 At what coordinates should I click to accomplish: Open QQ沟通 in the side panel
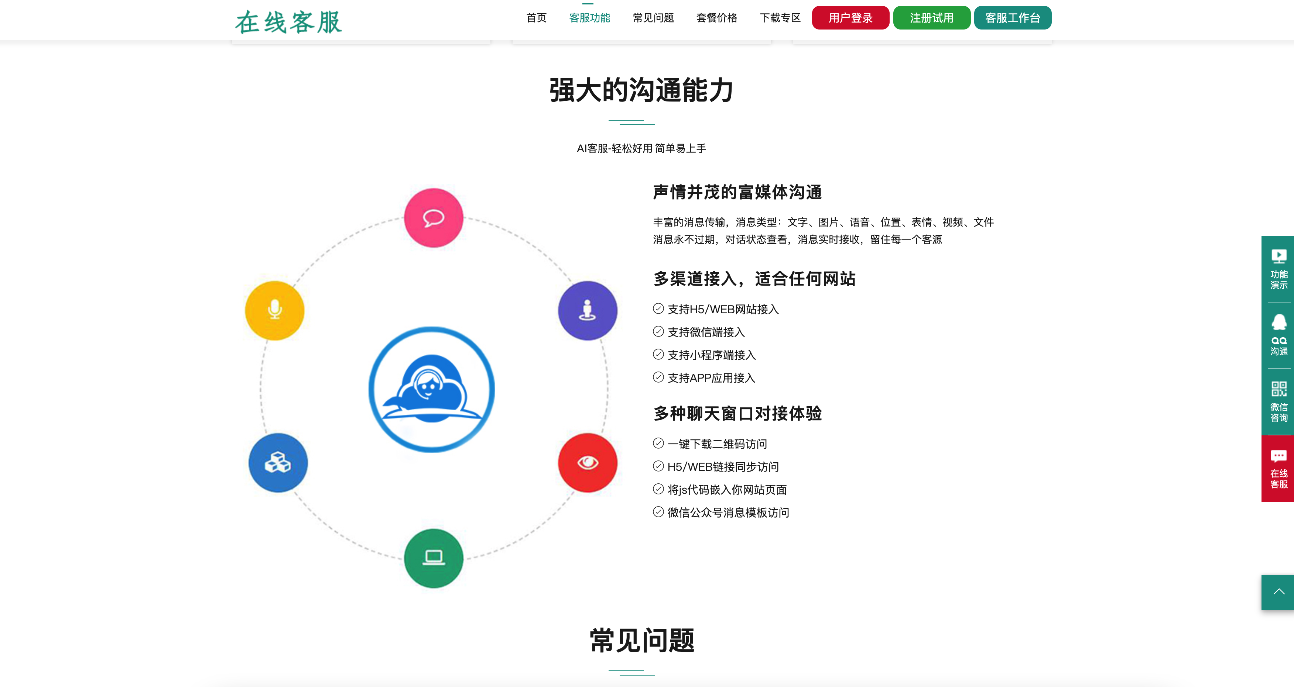(1278, 335)
